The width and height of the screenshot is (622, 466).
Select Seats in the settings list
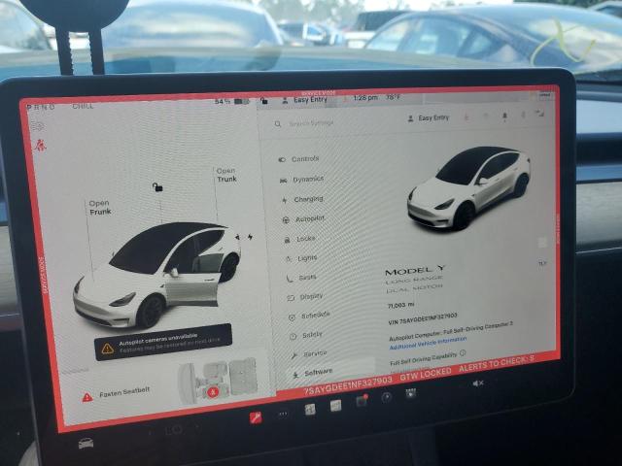coord(302,278)
